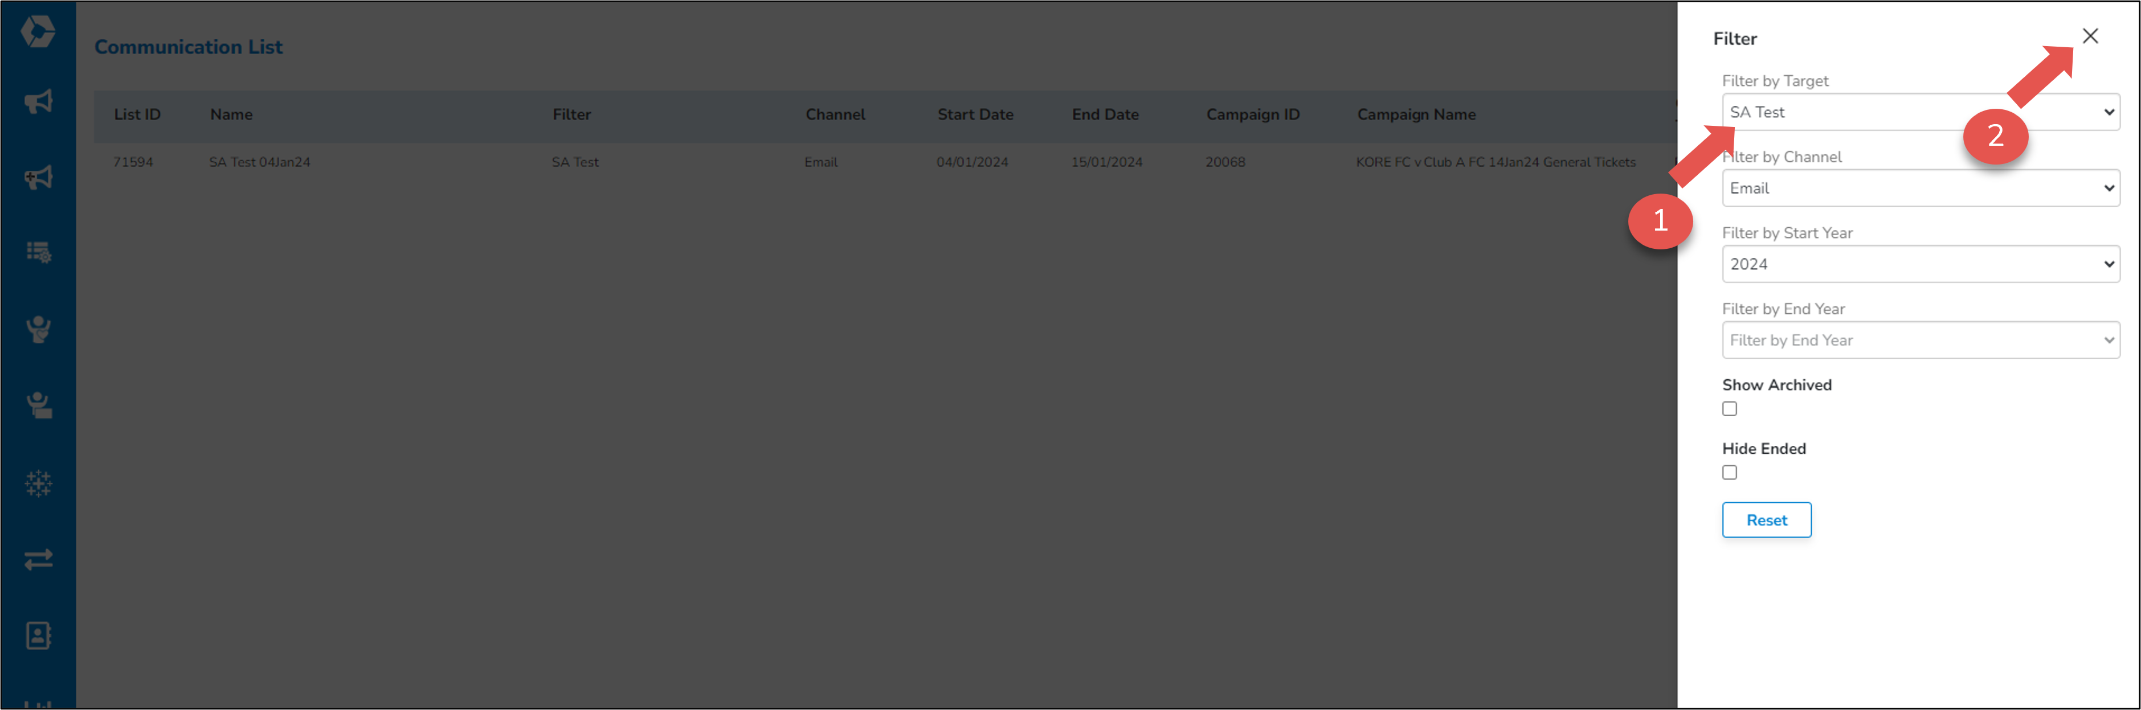Enable the Show Archived checkbox

click(x=1730, y=409)
